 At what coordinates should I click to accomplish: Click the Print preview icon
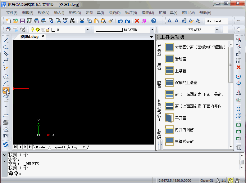pyautogui.click(x=51, y=21)
